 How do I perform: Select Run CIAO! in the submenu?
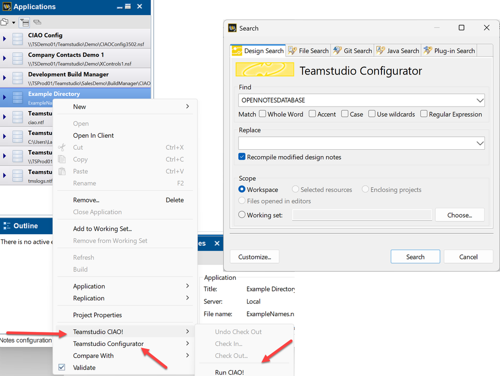pyautogui.click(x=229, y=372)
